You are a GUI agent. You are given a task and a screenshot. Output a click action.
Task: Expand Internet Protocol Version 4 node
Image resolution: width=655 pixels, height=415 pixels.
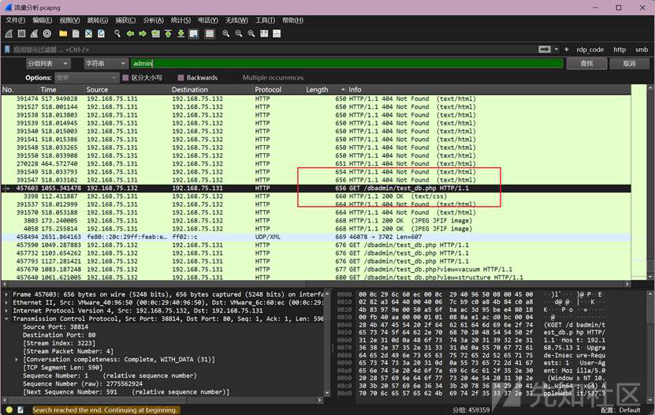6,311
